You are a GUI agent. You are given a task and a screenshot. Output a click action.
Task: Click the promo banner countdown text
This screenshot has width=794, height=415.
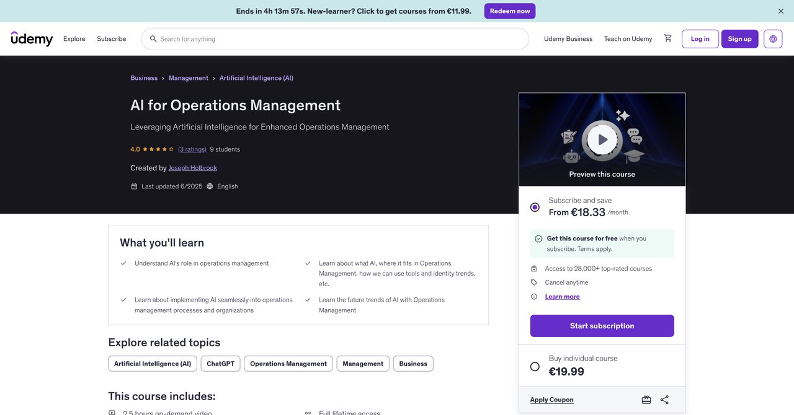[x=354, y=11]
